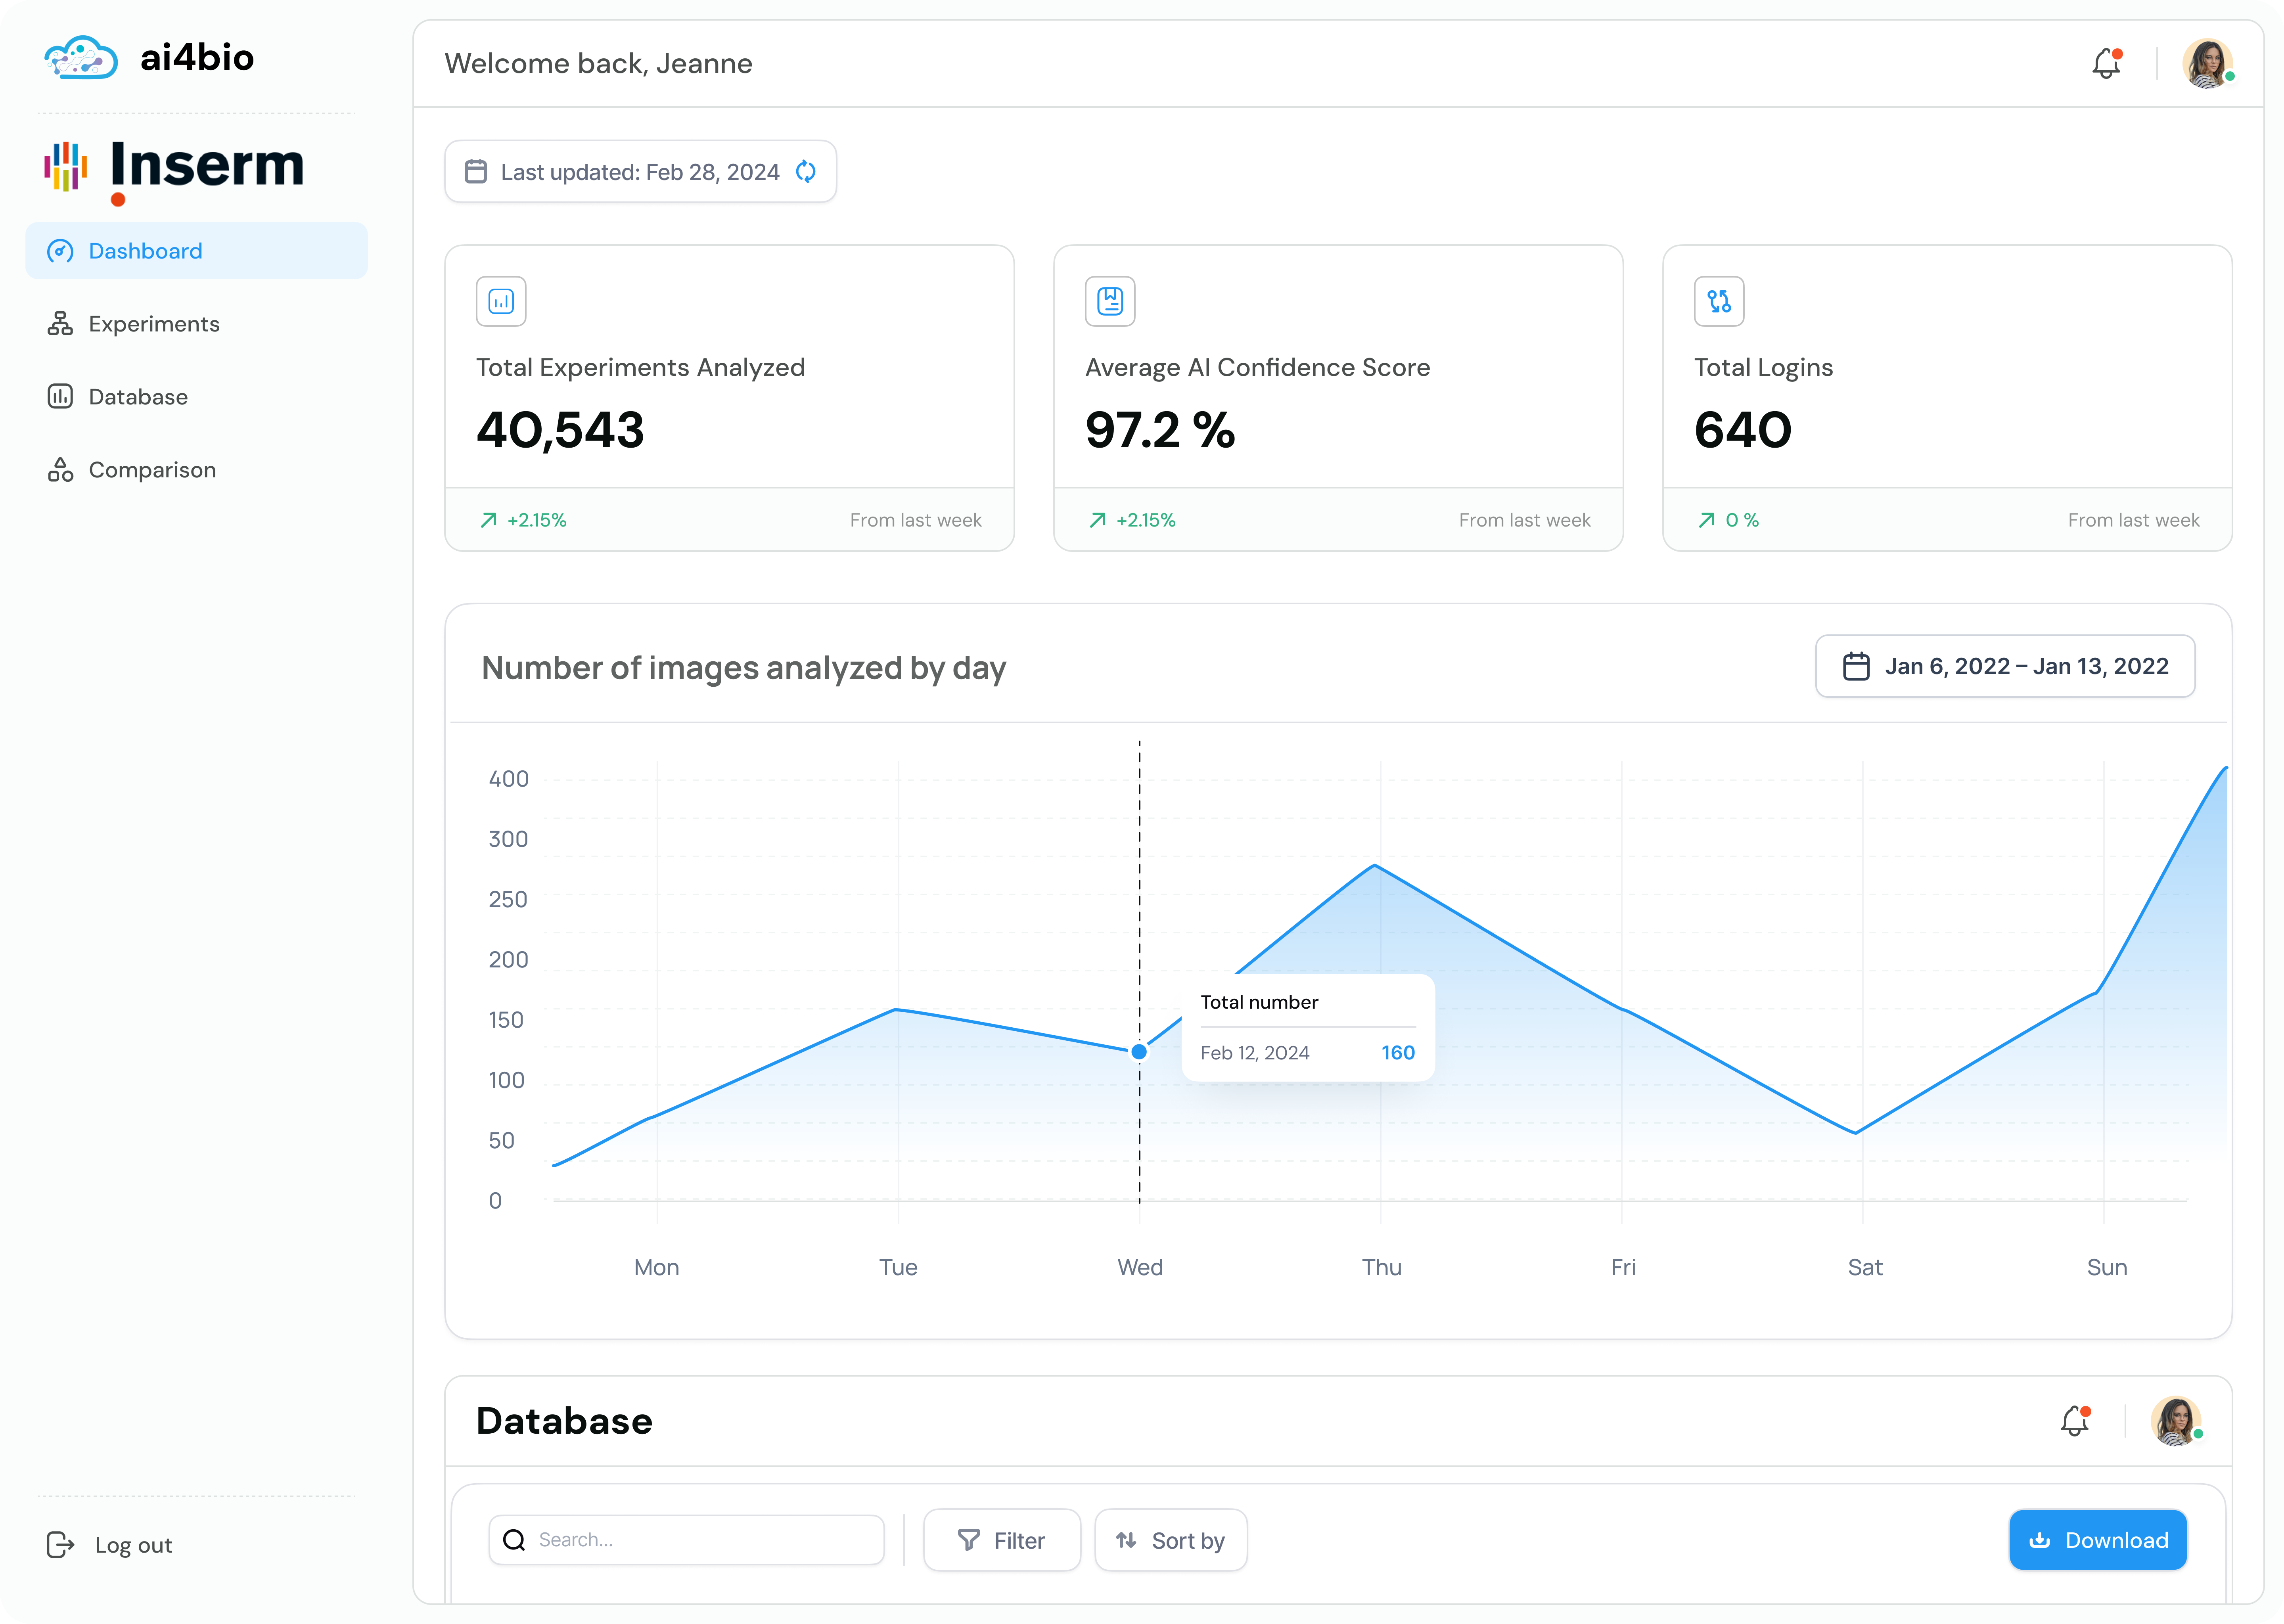Click the Welcome back, Jeanne heading

click(598, 64)
